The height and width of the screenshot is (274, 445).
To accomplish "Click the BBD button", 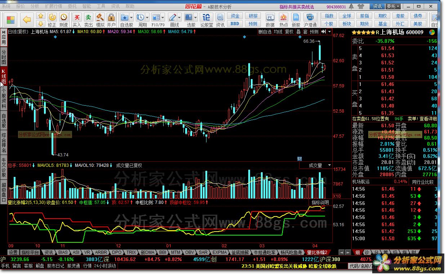I will pos(235,24).
